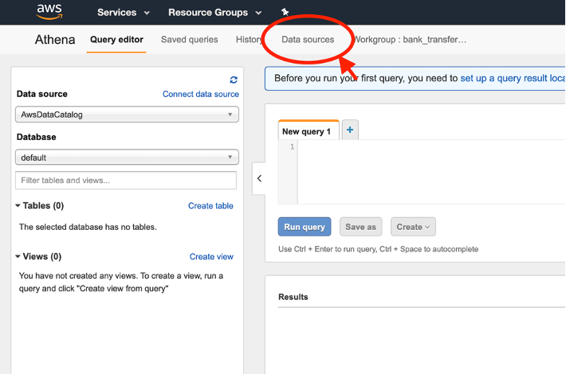
Task: Follow the Connect data source link
Action: (x=201, y=94)
